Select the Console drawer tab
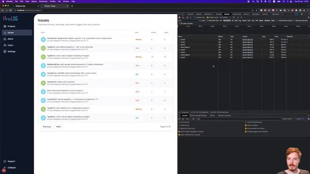 [185, 116]
